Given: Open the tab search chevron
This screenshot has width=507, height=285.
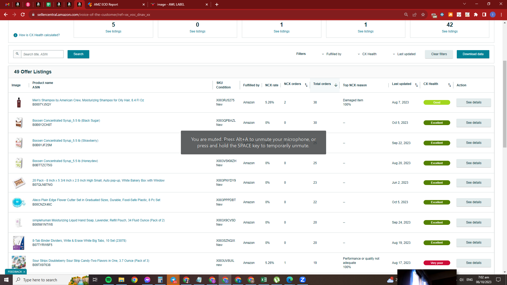Looking at the screenshot, I should 464,4.
